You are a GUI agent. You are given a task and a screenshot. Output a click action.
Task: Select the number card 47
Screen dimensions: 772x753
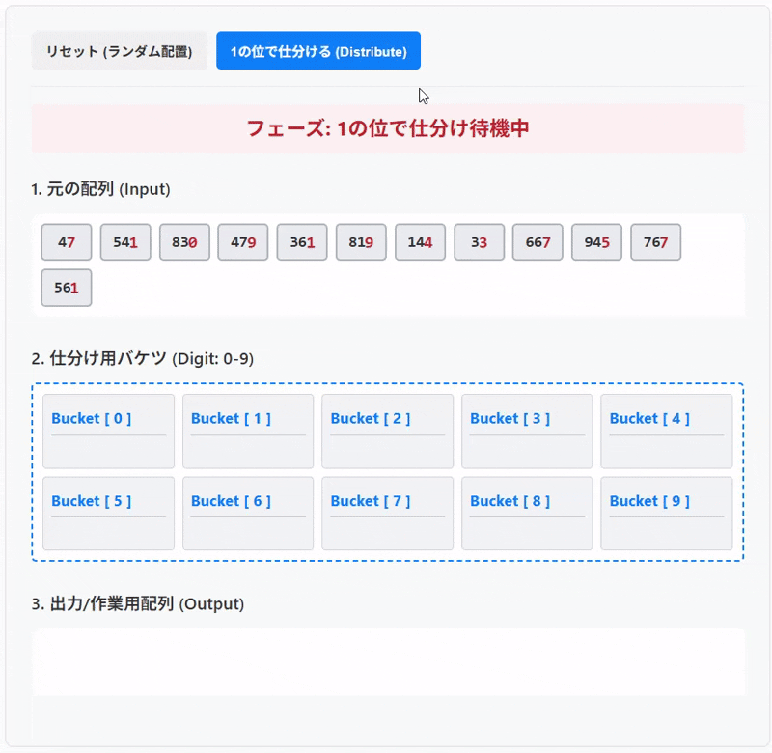click(x=66, y=242)
